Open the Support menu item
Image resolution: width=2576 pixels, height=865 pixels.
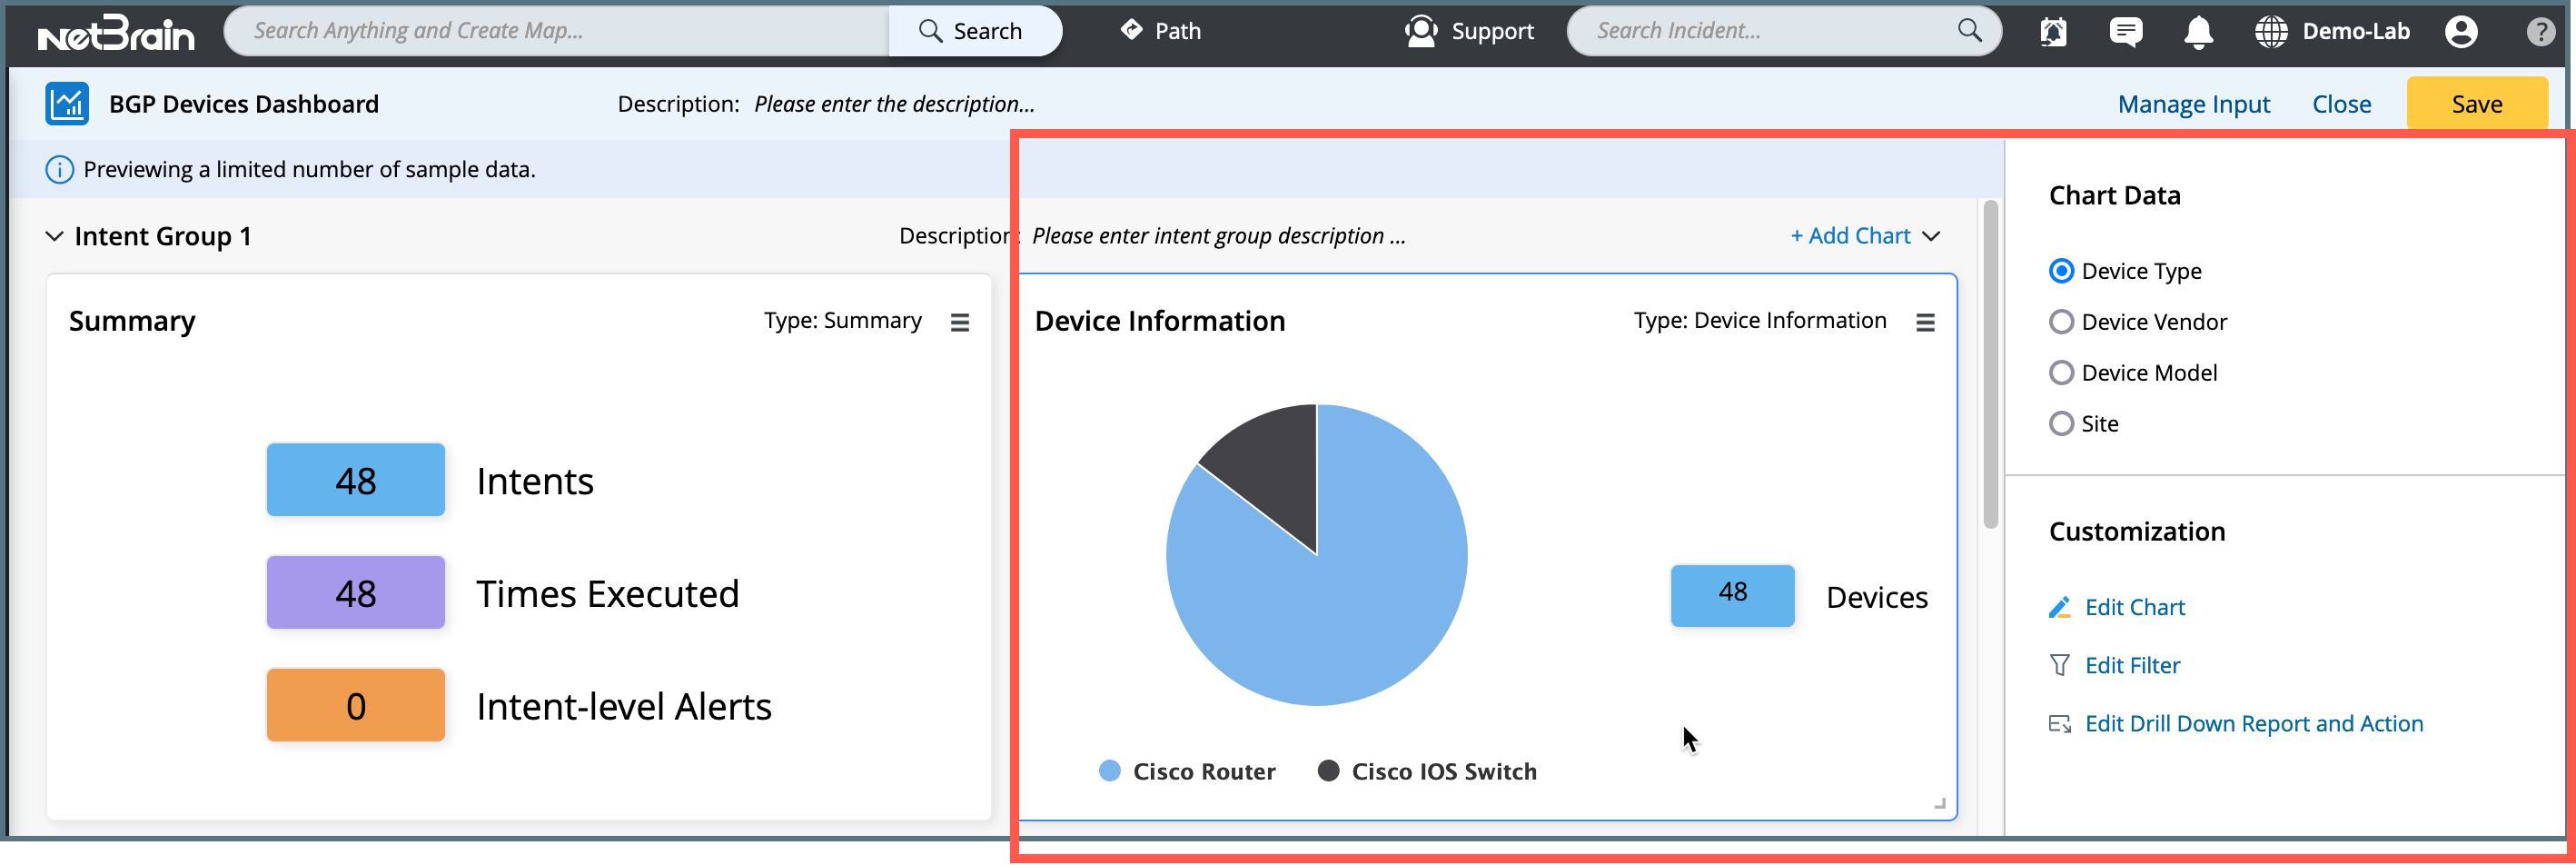tap(1469, 31)
